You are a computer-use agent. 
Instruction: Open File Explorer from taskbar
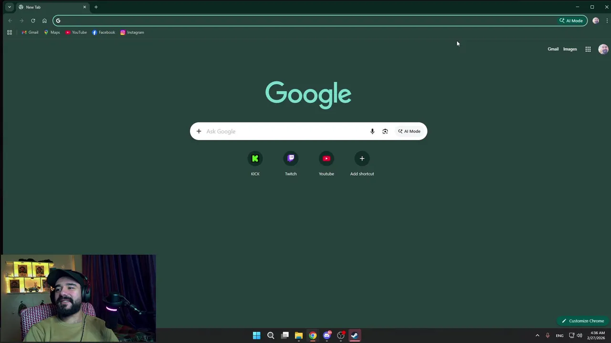pos(299,335)
